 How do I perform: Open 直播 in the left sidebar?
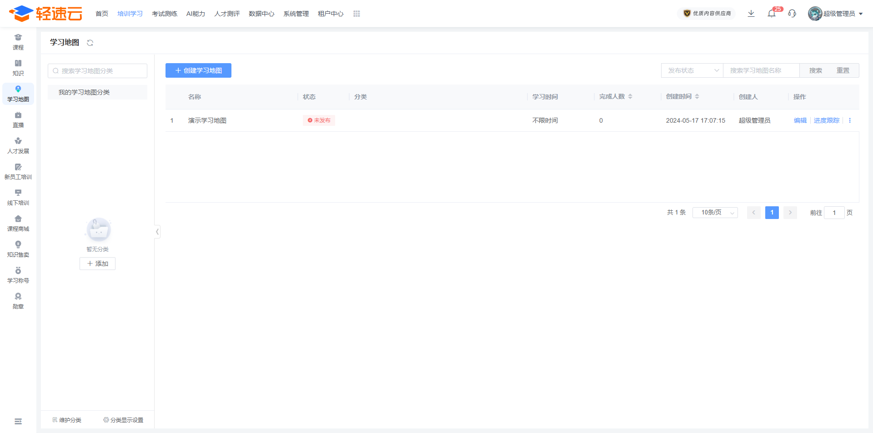tap(18, 120)
